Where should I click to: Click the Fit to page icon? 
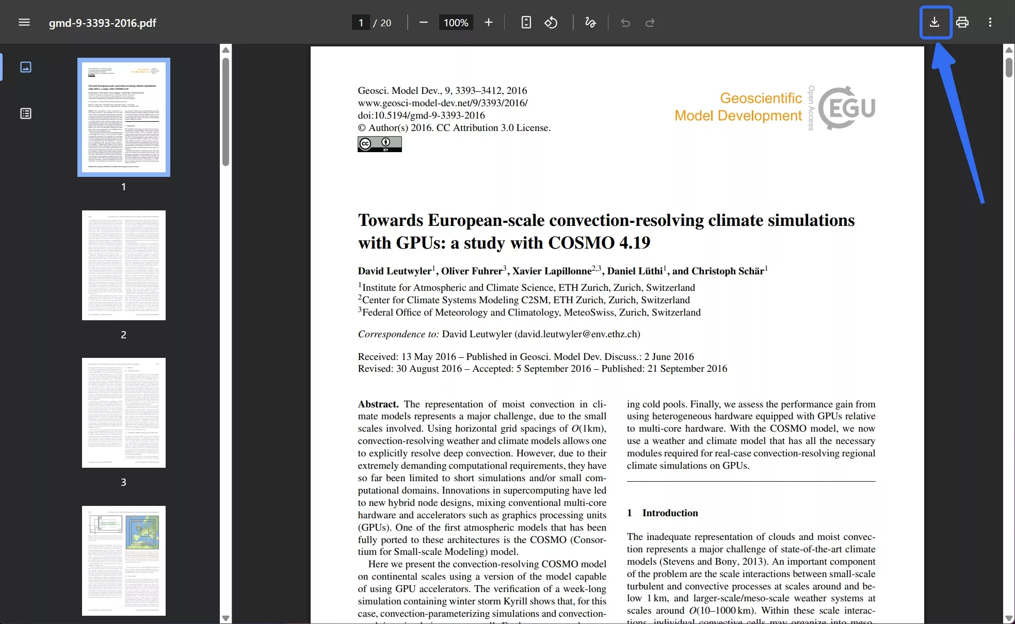tap(526, 23)
